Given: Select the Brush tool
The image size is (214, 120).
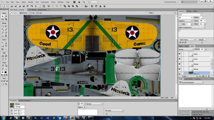Looking at the screenshot, I should 6,29.
